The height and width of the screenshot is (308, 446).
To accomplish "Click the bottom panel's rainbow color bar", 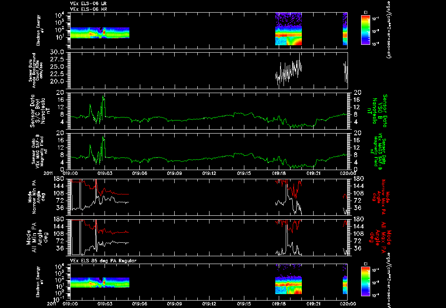I will click(x=365, y=281).
